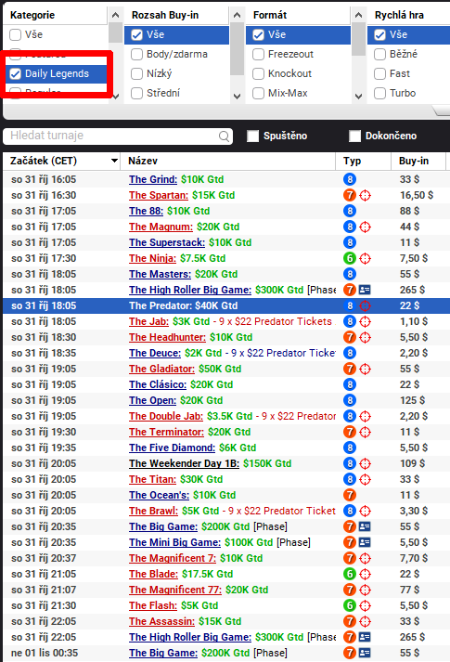Screen dimensions: 450x662
Task: Click the up arrow of Rozsah Buy-in list
Action: pos(237,15)
